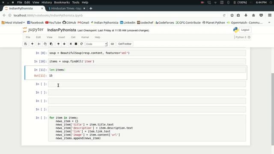
Task: Click the first empty code cell
Action: [147, 84]
